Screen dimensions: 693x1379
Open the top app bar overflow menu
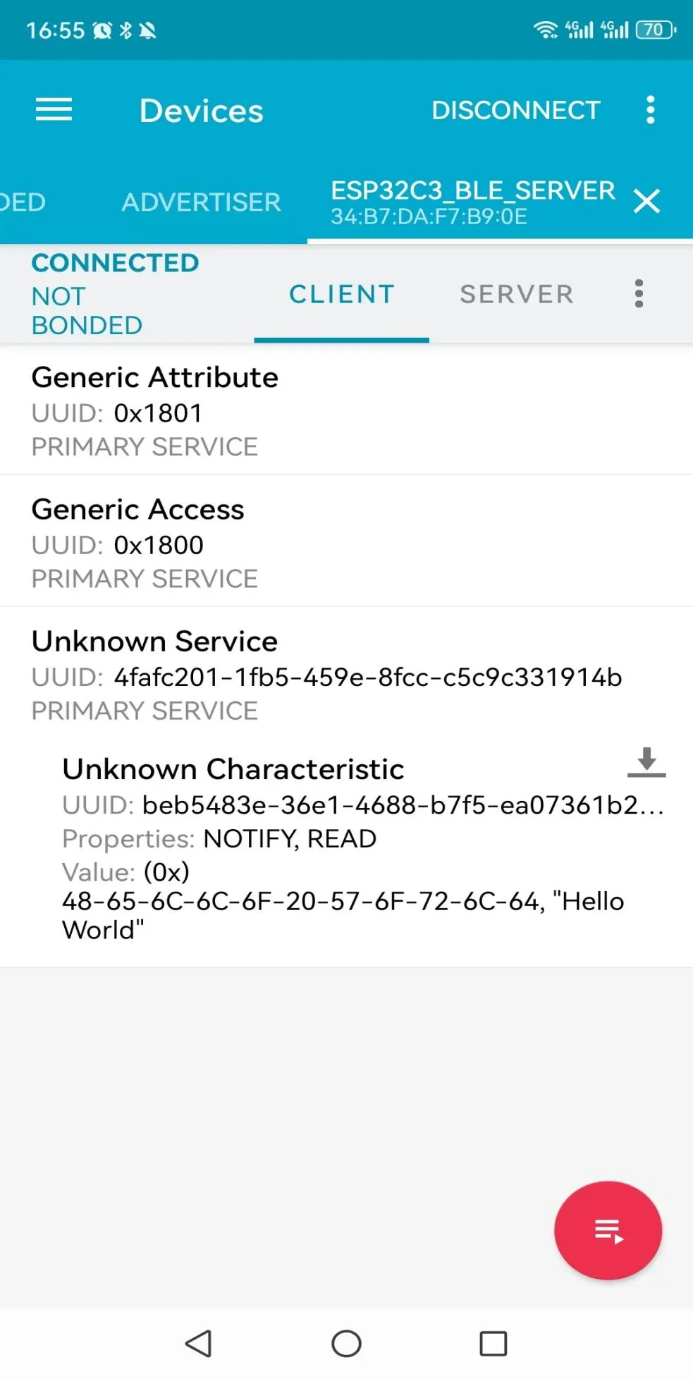(650, 110)
